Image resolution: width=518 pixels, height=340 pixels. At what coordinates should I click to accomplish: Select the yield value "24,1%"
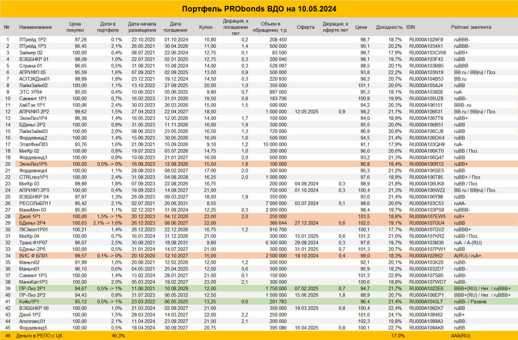395,314
